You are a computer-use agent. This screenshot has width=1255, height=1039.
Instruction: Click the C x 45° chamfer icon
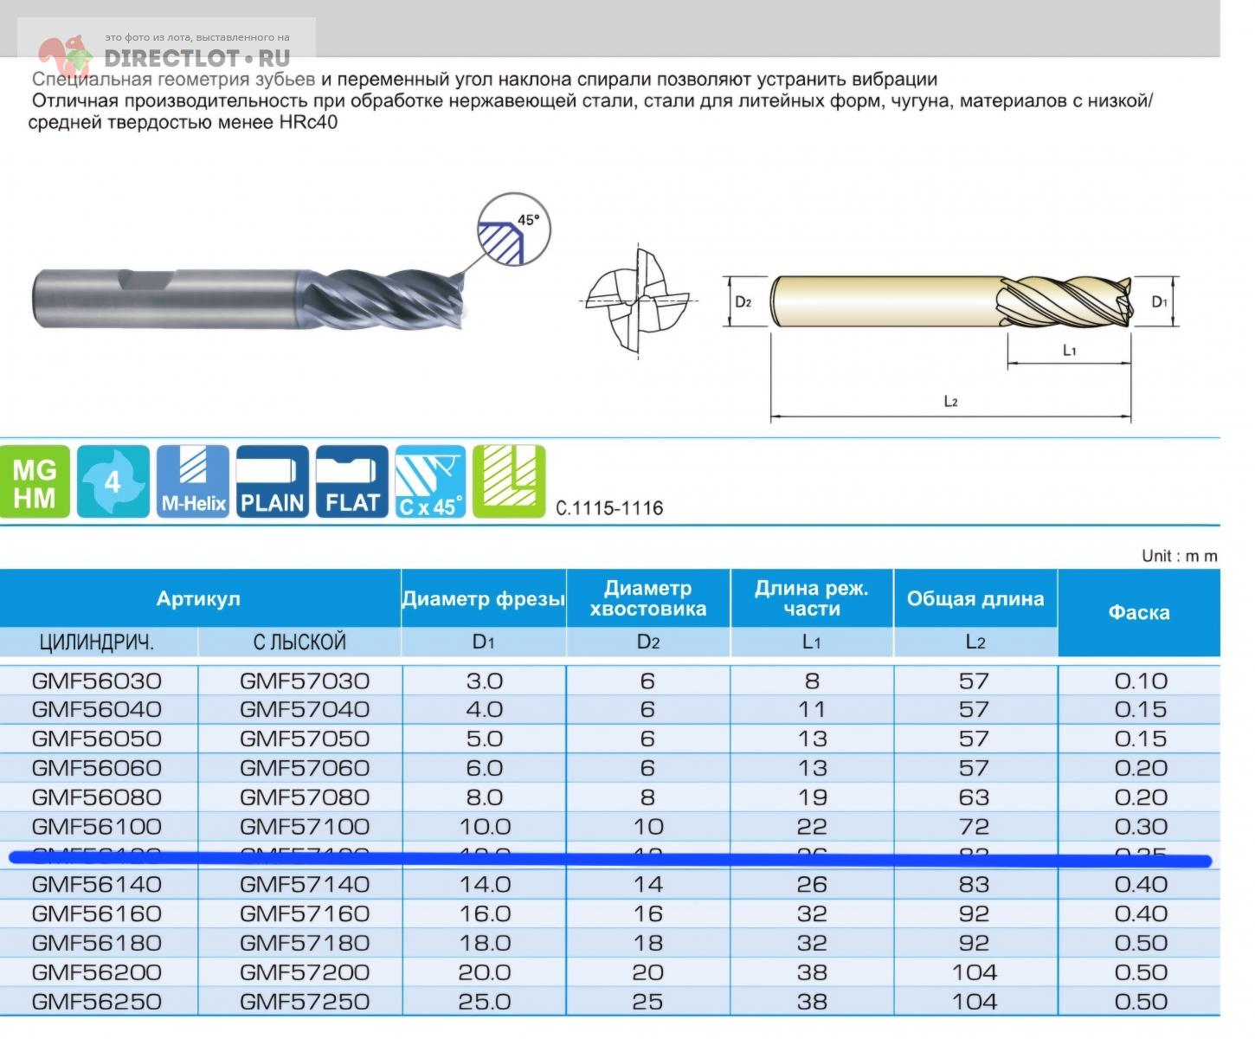pyautogui.click(x=430, y=482)
